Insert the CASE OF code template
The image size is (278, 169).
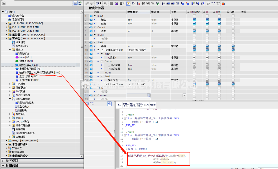(126, 105)
